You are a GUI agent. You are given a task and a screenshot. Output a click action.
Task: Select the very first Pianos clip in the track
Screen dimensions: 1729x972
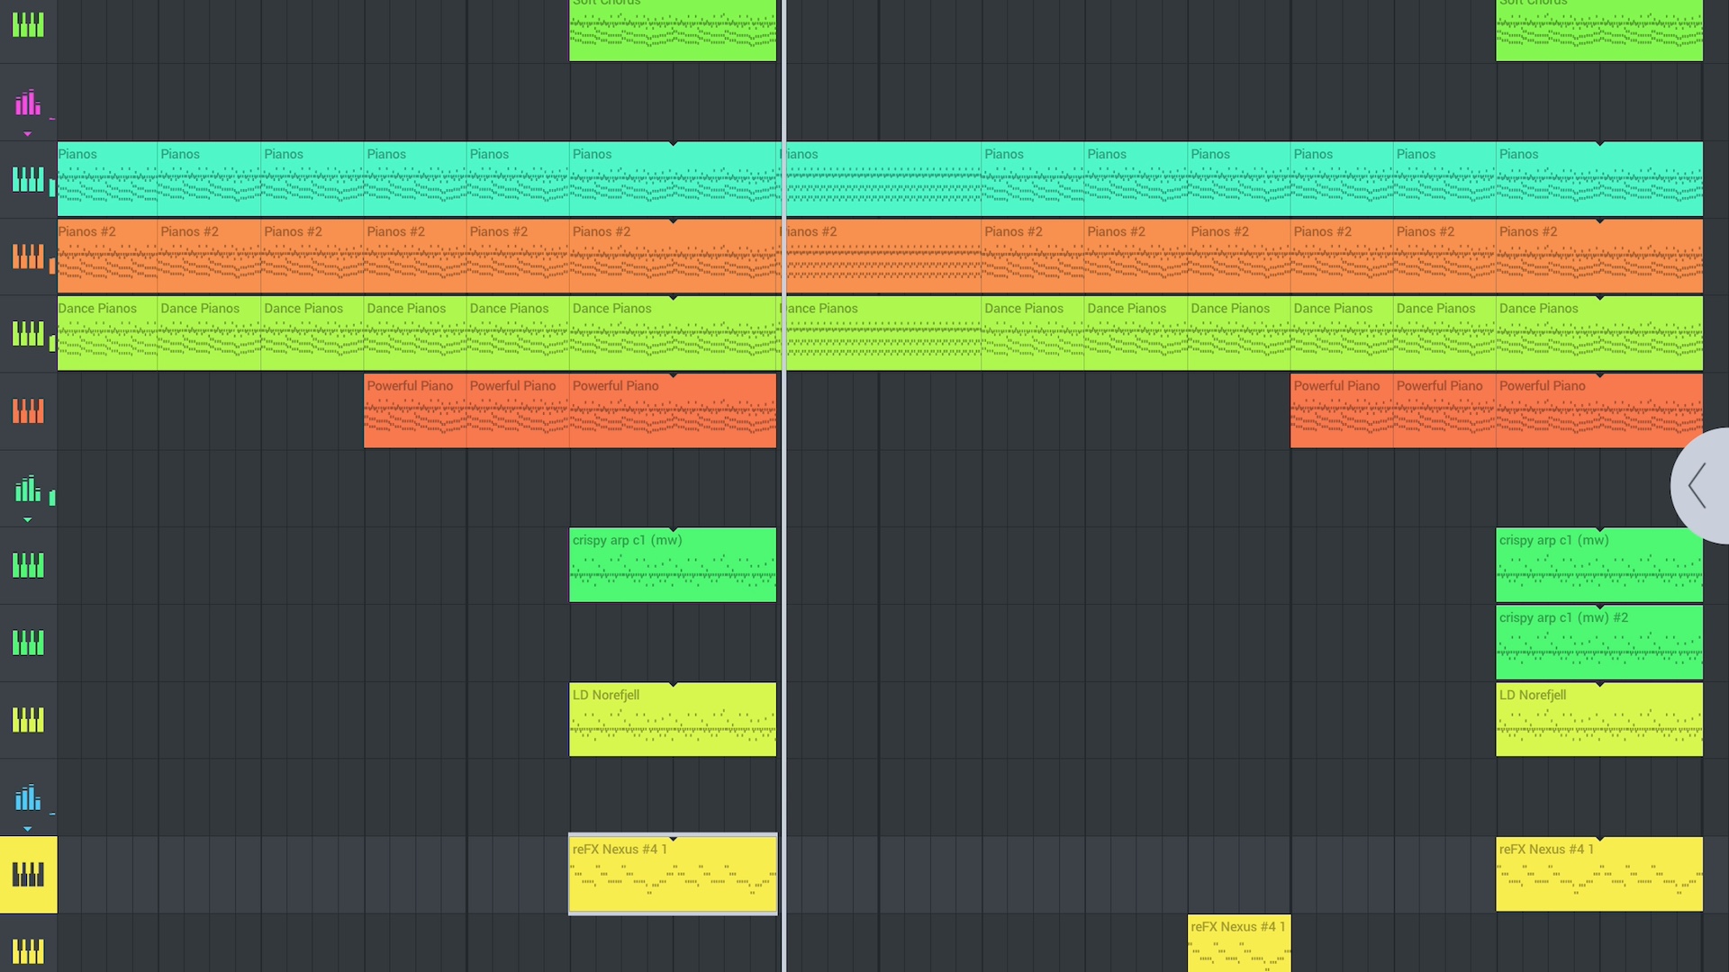107,179
